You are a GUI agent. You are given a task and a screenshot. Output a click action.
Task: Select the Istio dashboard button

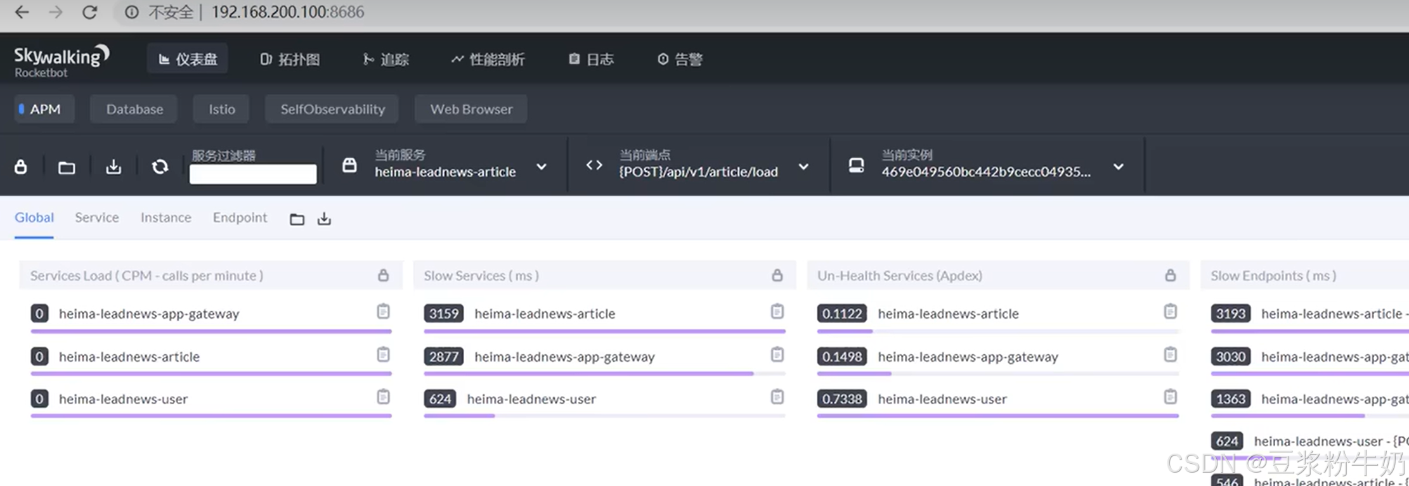pyautogui.click(x=221, y=109)
